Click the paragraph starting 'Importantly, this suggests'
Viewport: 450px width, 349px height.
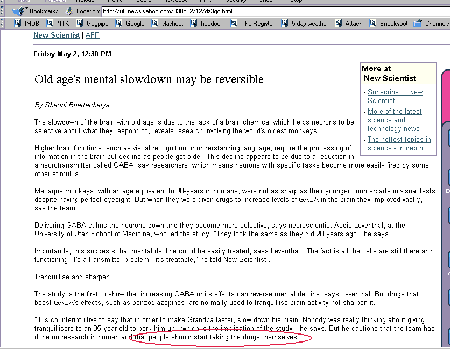tap(233, 256)
